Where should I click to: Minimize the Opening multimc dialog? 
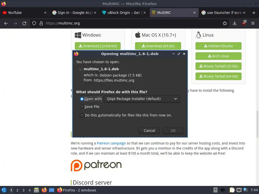(x=174, y=54)
